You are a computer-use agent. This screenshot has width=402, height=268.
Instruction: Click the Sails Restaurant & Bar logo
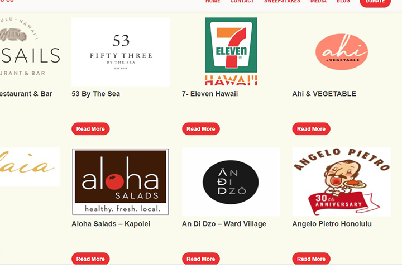click(x=30, y=47)
